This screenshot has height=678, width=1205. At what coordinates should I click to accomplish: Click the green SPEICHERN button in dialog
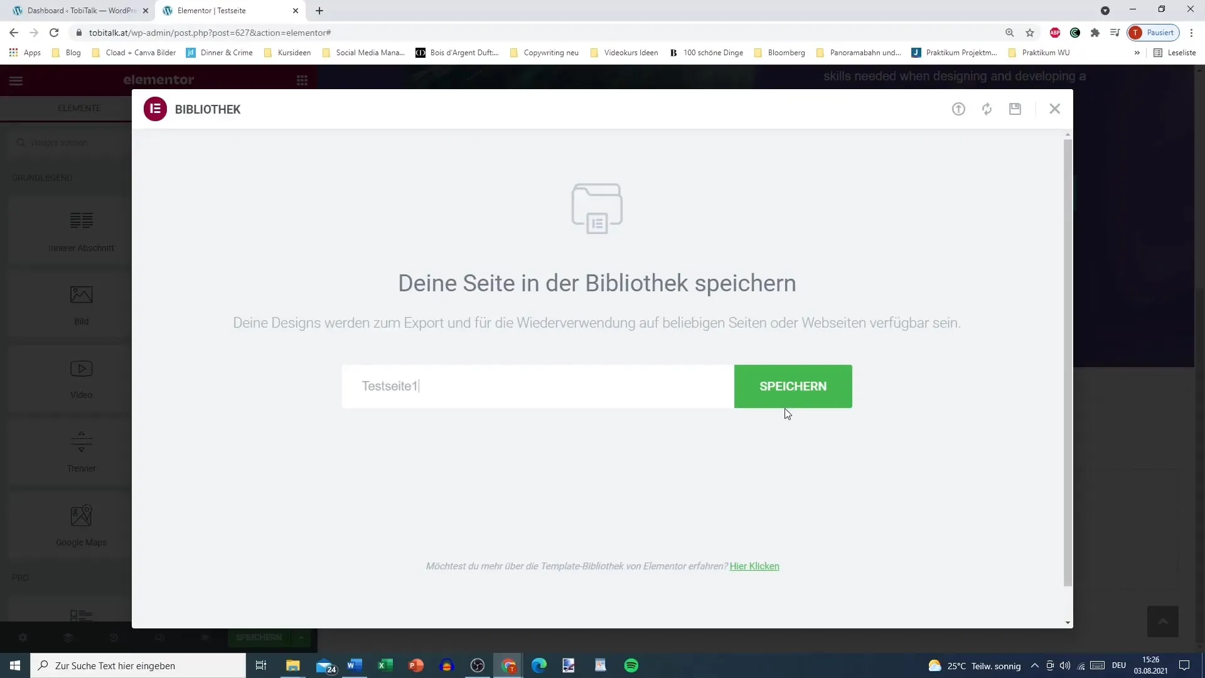pyautogui.click(x=793, y=386)
